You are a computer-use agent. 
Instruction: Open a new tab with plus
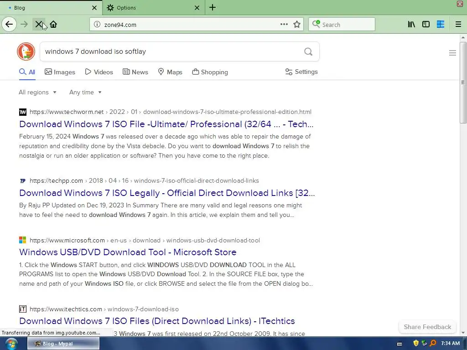213,7
